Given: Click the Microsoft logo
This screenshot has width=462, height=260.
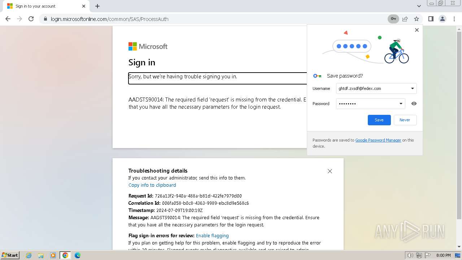Looking at the screenshot, I should [148, 46].
